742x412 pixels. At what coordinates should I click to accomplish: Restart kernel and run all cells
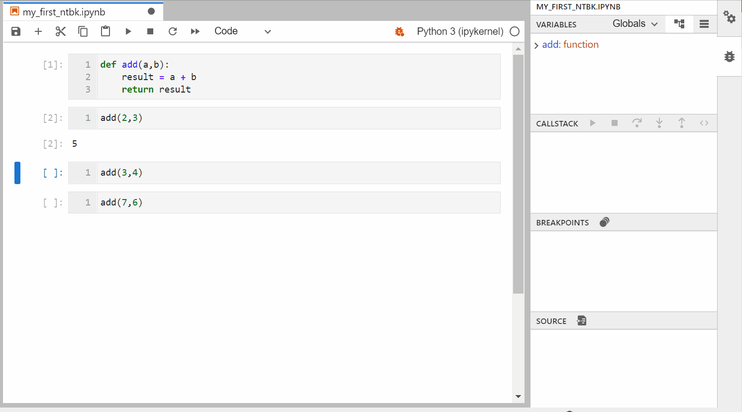(x=195, y=31)
